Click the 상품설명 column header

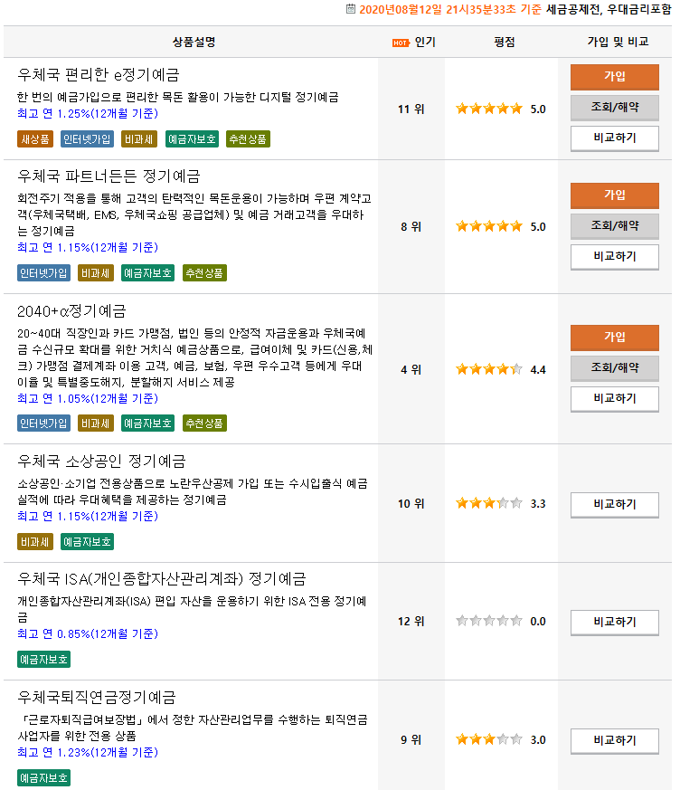(194, 43)
